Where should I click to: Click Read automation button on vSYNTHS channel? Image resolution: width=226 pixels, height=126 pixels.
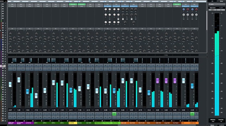[27, 114]
